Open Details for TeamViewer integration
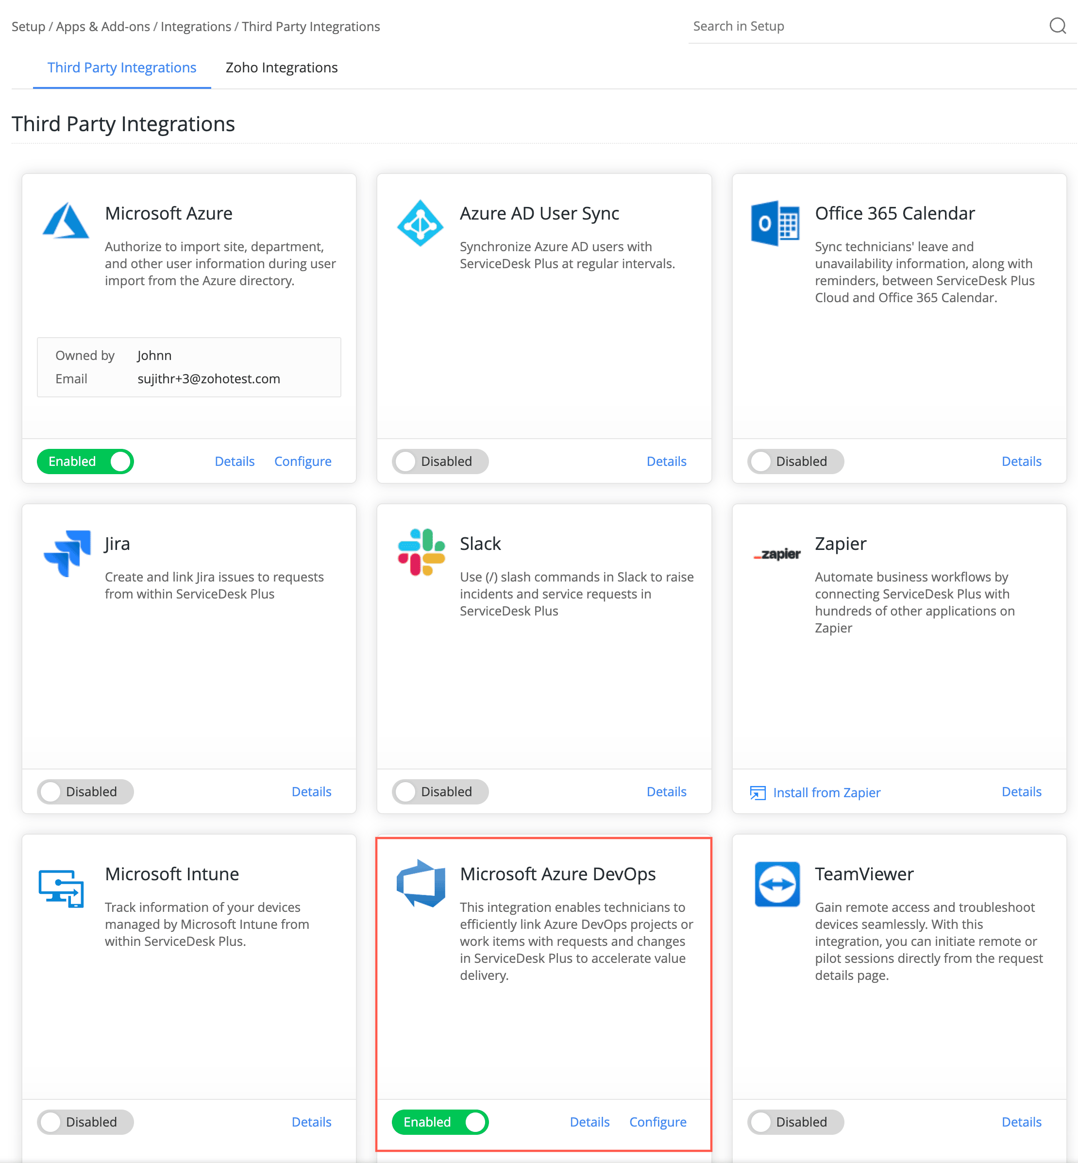The image size is (1078, 1163). 1021,1122
